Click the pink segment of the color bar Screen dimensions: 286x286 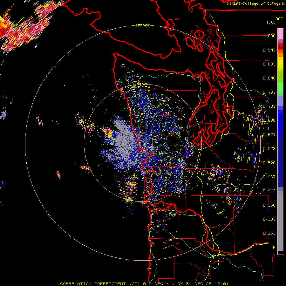click(281, 34)
